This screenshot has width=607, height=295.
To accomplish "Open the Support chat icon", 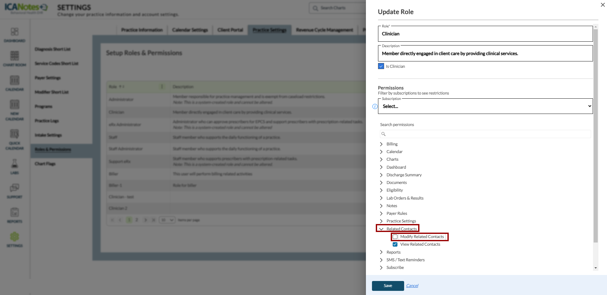I will click(x=15, y=188).
